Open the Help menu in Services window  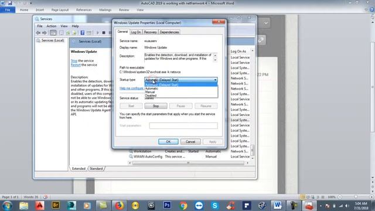75,26
